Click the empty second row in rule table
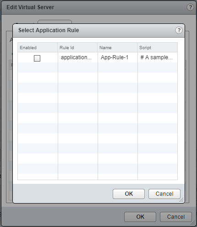Image resolution: width=197 pixels, height=227 pixels. pos(98,68)
